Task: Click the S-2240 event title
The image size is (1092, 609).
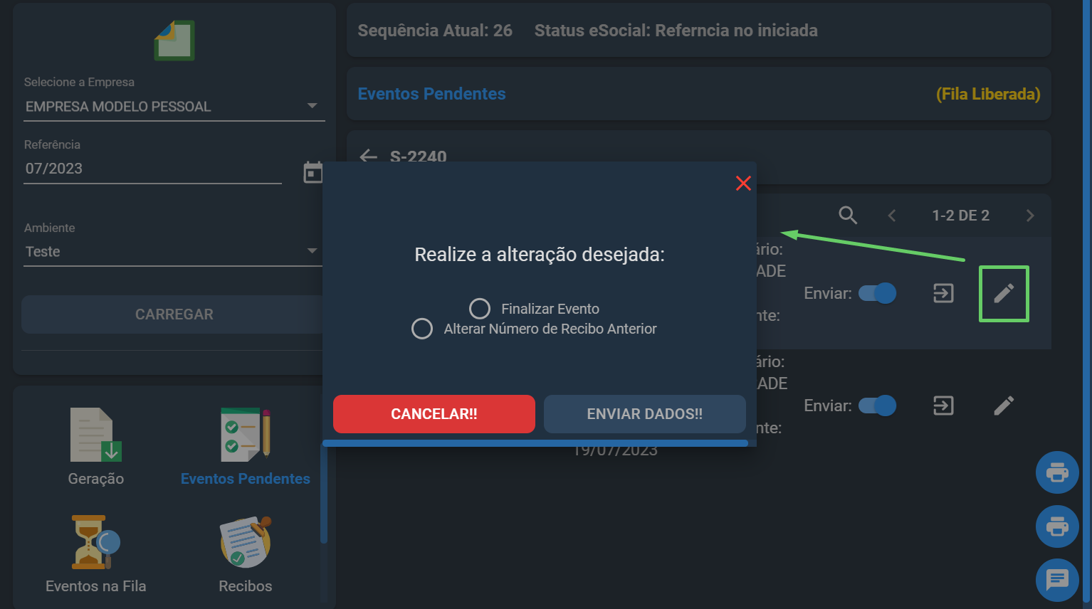Action: [419, 157]
